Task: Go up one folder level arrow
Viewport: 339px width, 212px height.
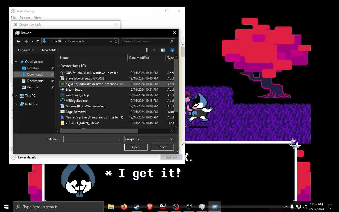Action: pyautogui.click(x=38, y=41)
